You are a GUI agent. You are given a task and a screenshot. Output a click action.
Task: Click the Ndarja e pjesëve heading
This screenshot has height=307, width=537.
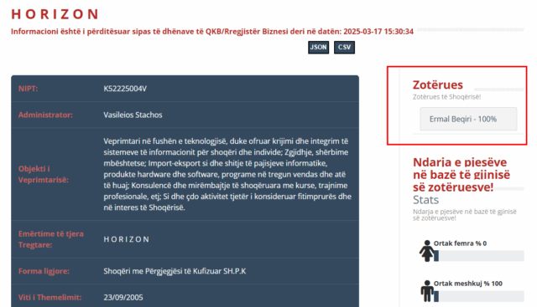[x=461, y=175]
